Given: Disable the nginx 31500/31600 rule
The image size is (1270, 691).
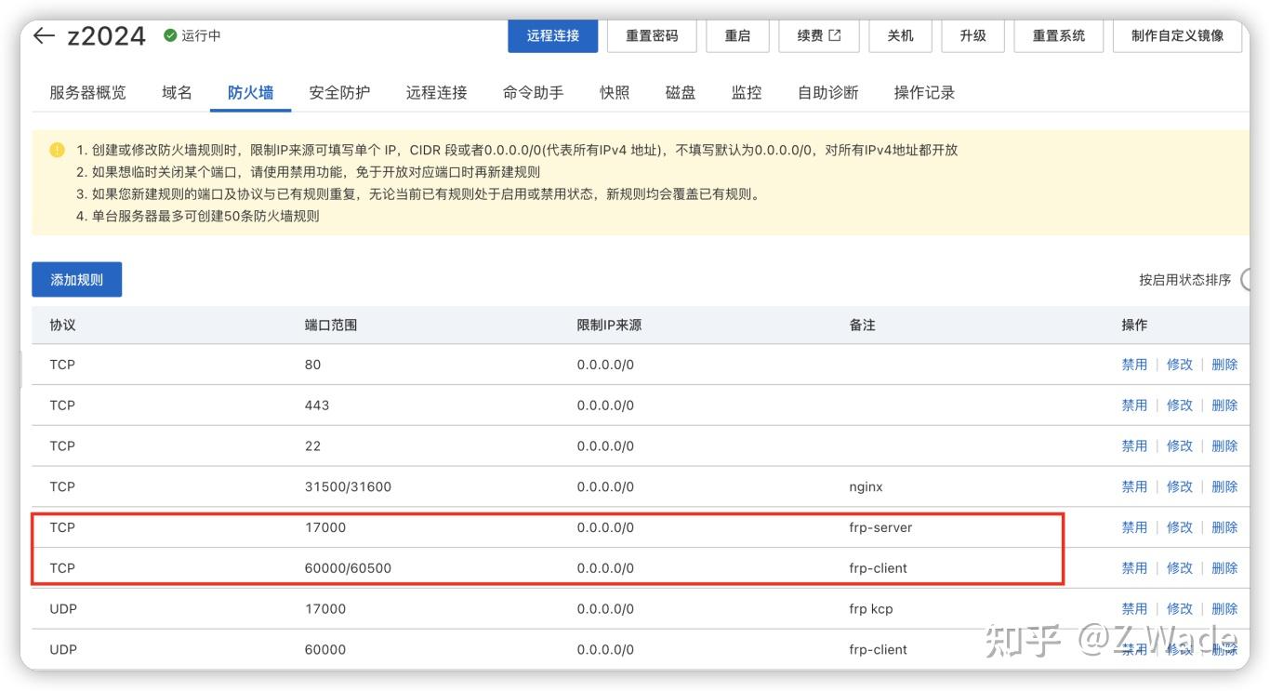Looking at the screenshot, I should pyautogui.click(x=1135, y=486).
